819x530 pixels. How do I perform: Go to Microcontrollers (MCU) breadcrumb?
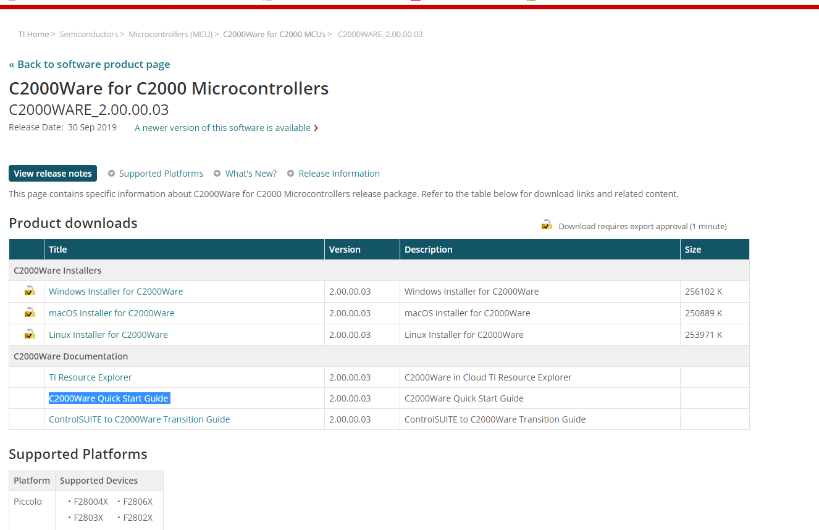(171, 34)
